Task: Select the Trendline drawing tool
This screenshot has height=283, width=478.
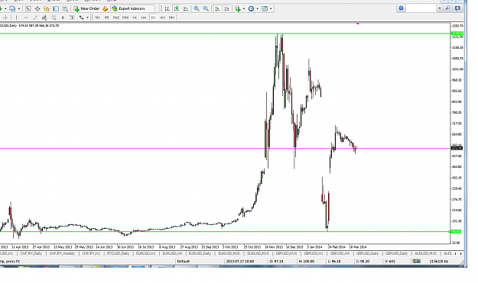Action: click(35, 18)
